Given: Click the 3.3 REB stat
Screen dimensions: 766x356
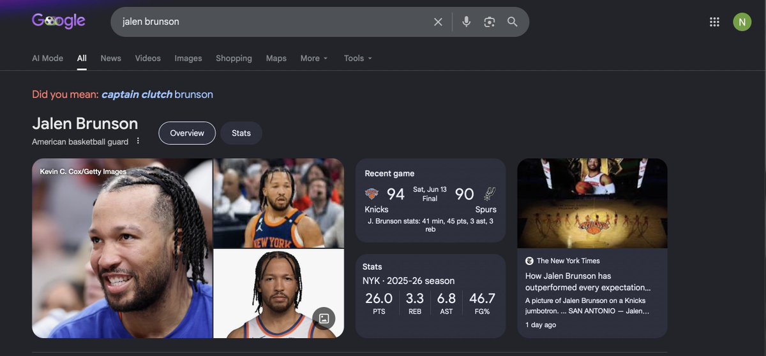Looking at the screenshot, I should 415,303.
